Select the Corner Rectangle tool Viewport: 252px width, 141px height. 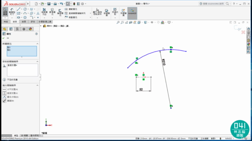tap(19, 13)
